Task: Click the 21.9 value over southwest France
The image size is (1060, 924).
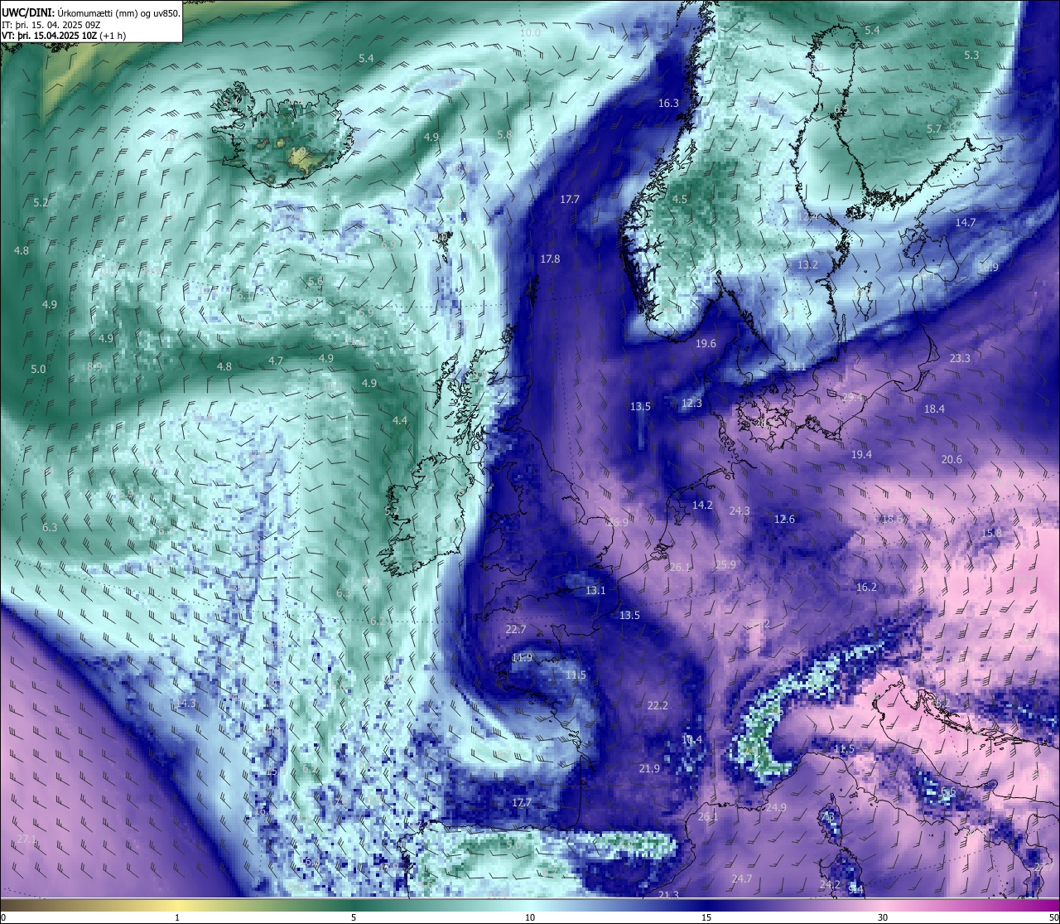Action: (x=649, y=769)
